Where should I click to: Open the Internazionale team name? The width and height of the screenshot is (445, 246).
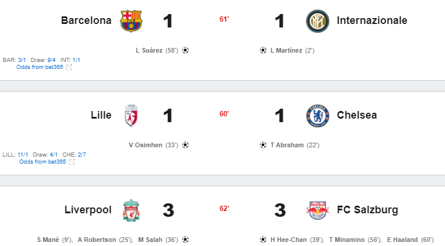pyautogui.click(x=372, y=20)
